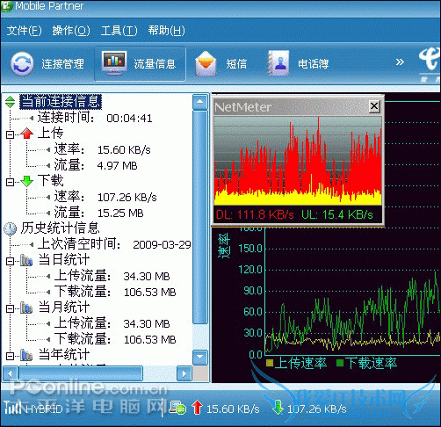Select the 流量信息 statistics chart icon

pyautogui.click(x=114, y=63)
